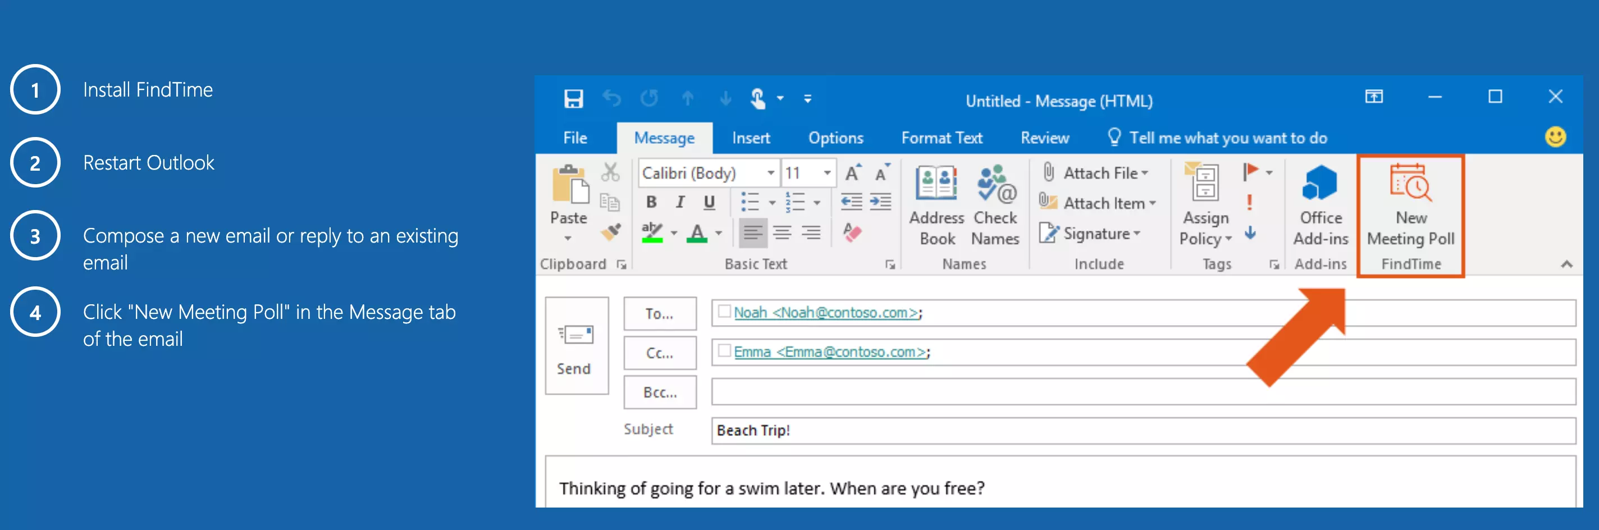Toggle bold formatting
This screenshot has width=1599, height=530.
(651, 202)
